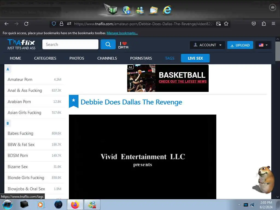Screen dimensions: 280x210
Task: Focus the site Search input field
Action: [x=70, y=44]
